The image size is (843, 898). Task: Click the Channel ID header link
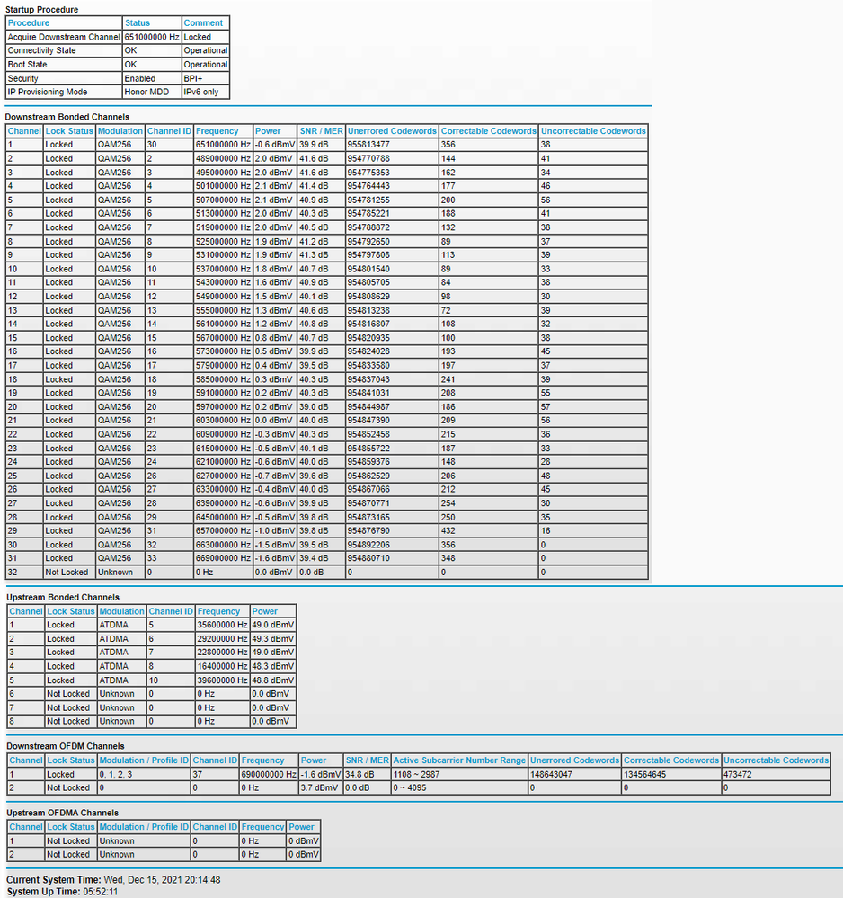(169, 130)
